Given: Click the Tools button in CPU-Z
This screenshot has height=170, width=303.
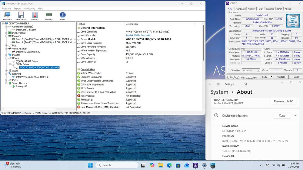Looking at the screenshot, I should [x=264, y=77].
